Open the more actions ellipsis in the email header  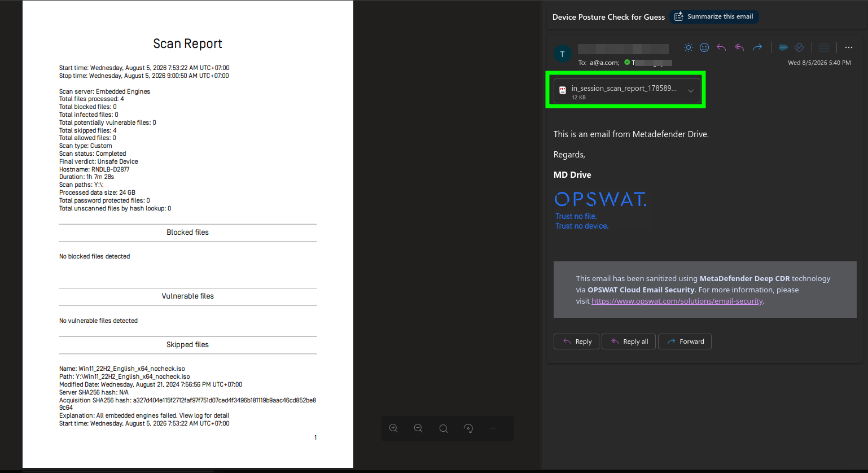[849, 47]
